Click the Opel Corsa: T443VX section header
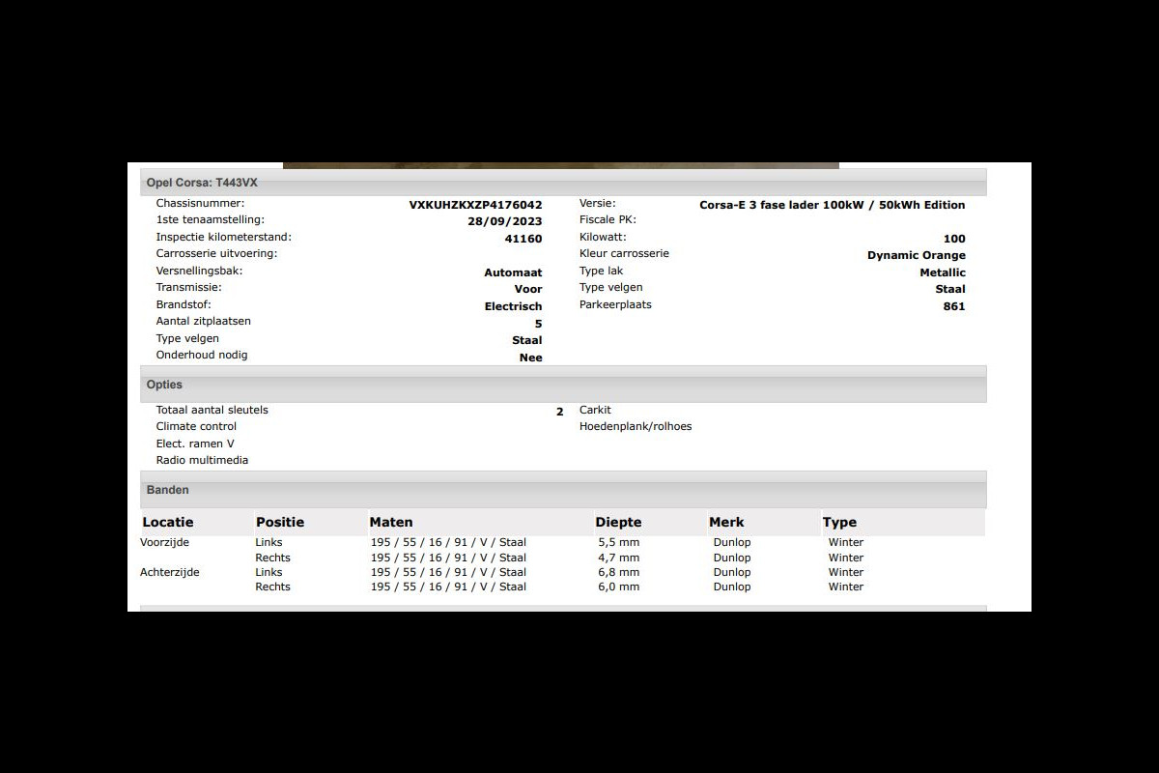Viewport: 1159px width, 773px height. pos(203,183)
